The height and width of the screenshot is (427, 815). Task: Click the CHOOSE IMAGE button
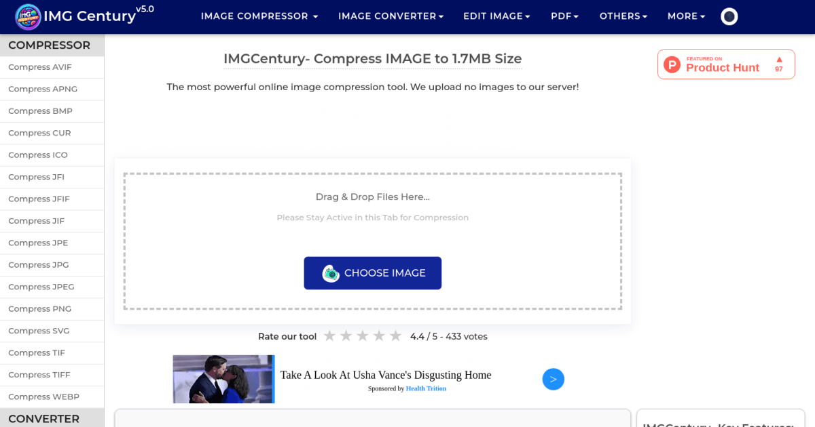[x=372, y=273]
